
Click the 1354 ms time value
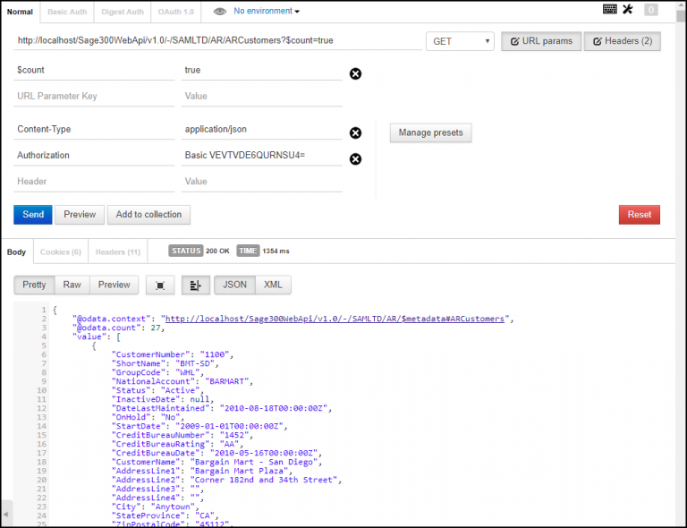coord(276,251)
